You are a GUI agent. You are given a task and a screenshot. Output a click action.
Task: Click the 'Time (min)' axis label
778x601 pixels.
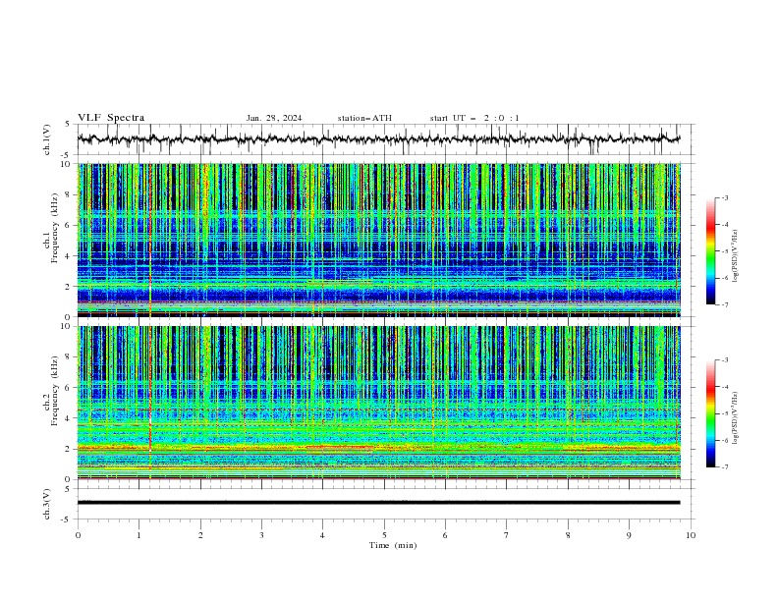[x=393, y=545]
